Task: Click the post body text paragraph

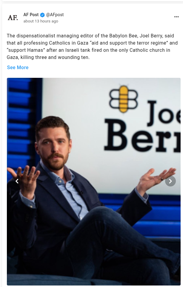Action: pos(92,46)
